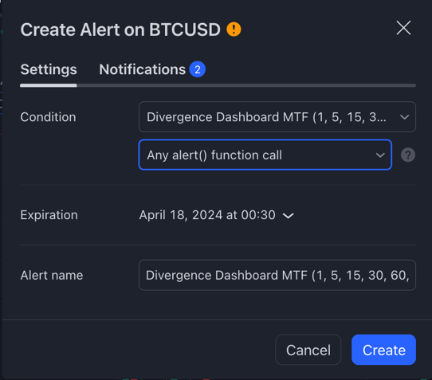Click the chevron next to expiration date
This screenshot has height=380, width=432.
289,216
